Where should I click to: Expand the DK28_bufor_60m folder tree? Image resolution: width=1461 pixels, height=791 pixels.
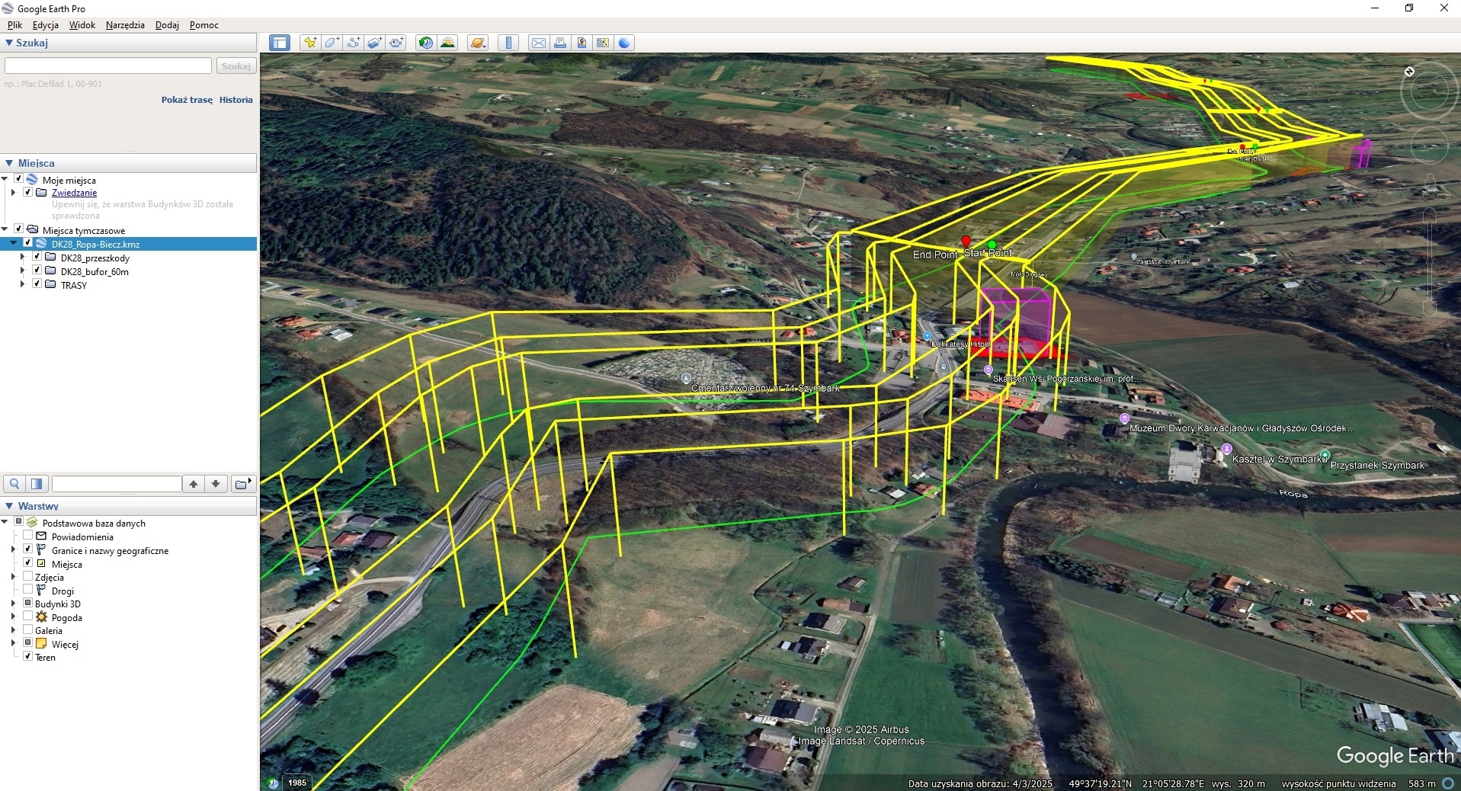pyautogui.click(x=22, y=271)
